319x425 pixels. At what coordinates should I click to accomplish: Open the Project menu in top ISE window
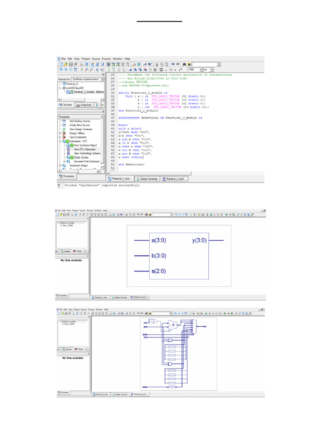pyautogui.click(x=86, y=59)
